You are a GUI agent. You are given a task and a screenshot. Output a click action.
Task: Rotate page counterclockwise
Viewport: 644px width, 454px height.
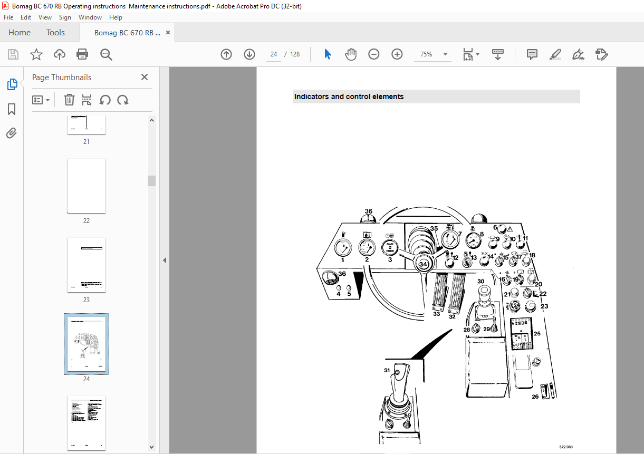point(105,100)
